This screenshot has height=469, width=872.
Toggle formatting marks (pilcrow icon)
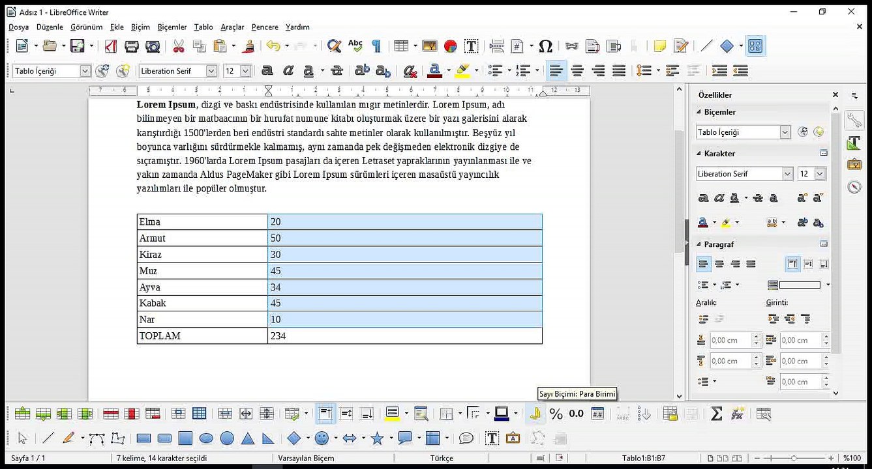(376, 46)
